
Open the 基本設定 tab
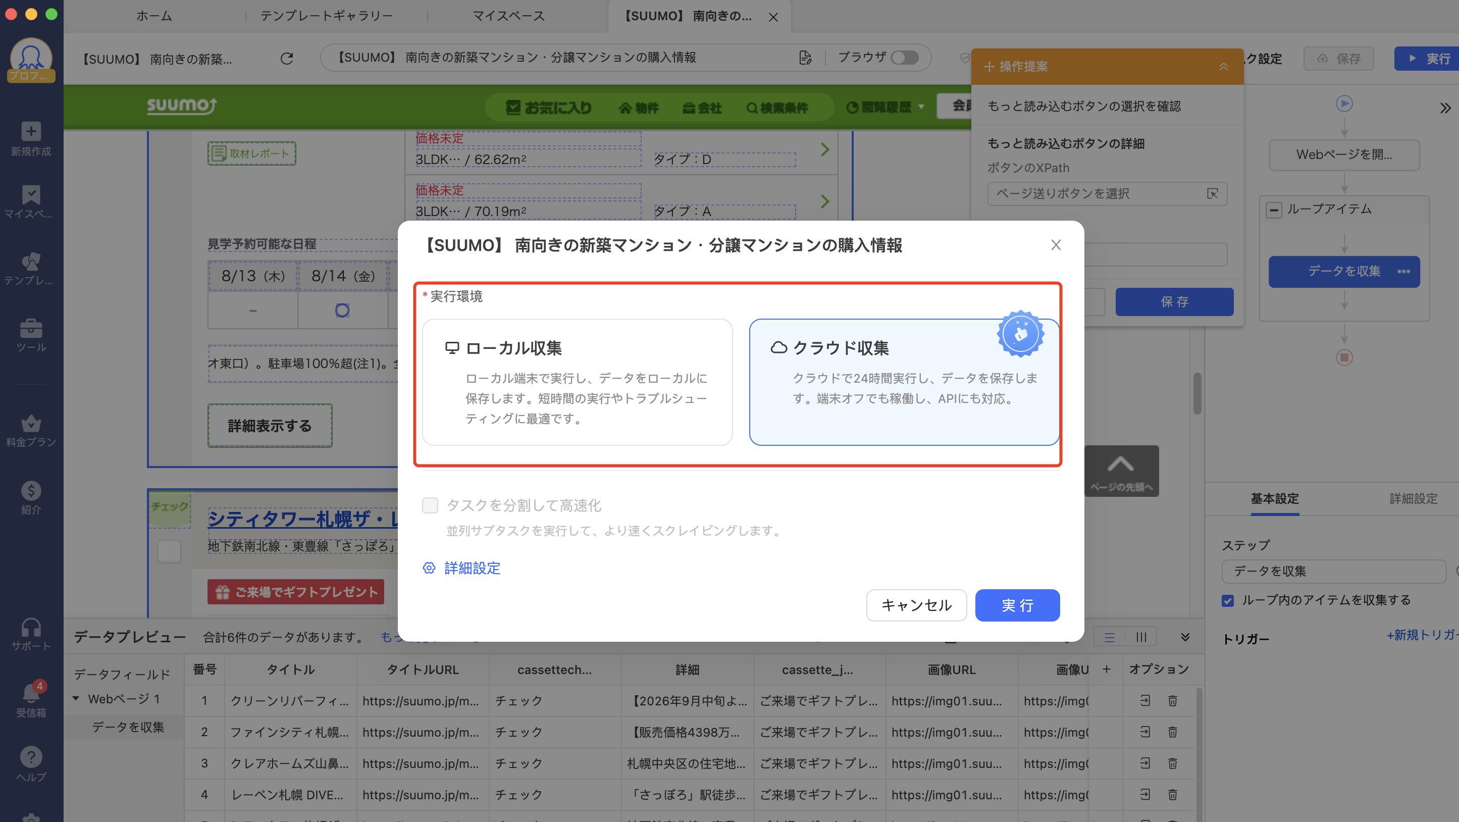[x=1274, y=498]
